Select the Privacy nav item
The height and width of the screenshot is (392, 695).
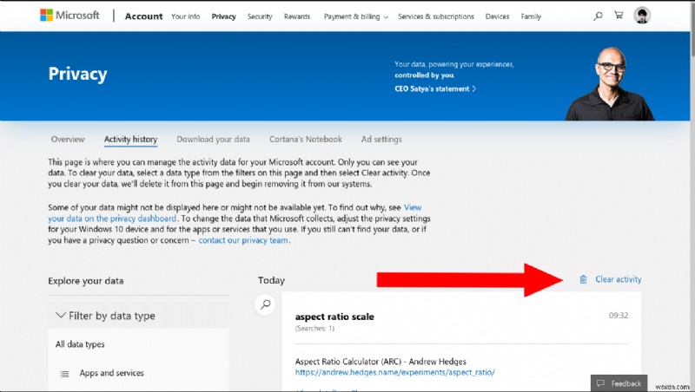[x=223, y=16]
